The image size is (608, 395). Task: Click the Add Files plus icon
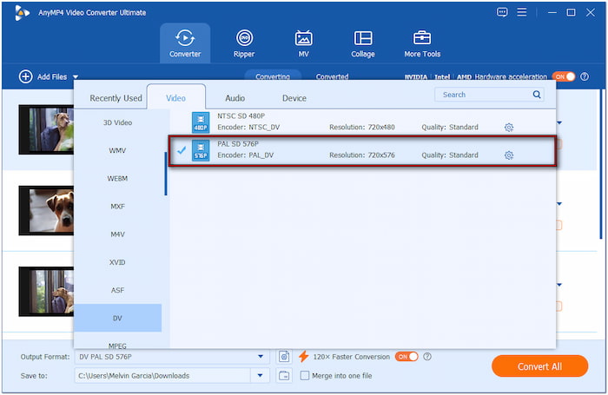point(25,76)
